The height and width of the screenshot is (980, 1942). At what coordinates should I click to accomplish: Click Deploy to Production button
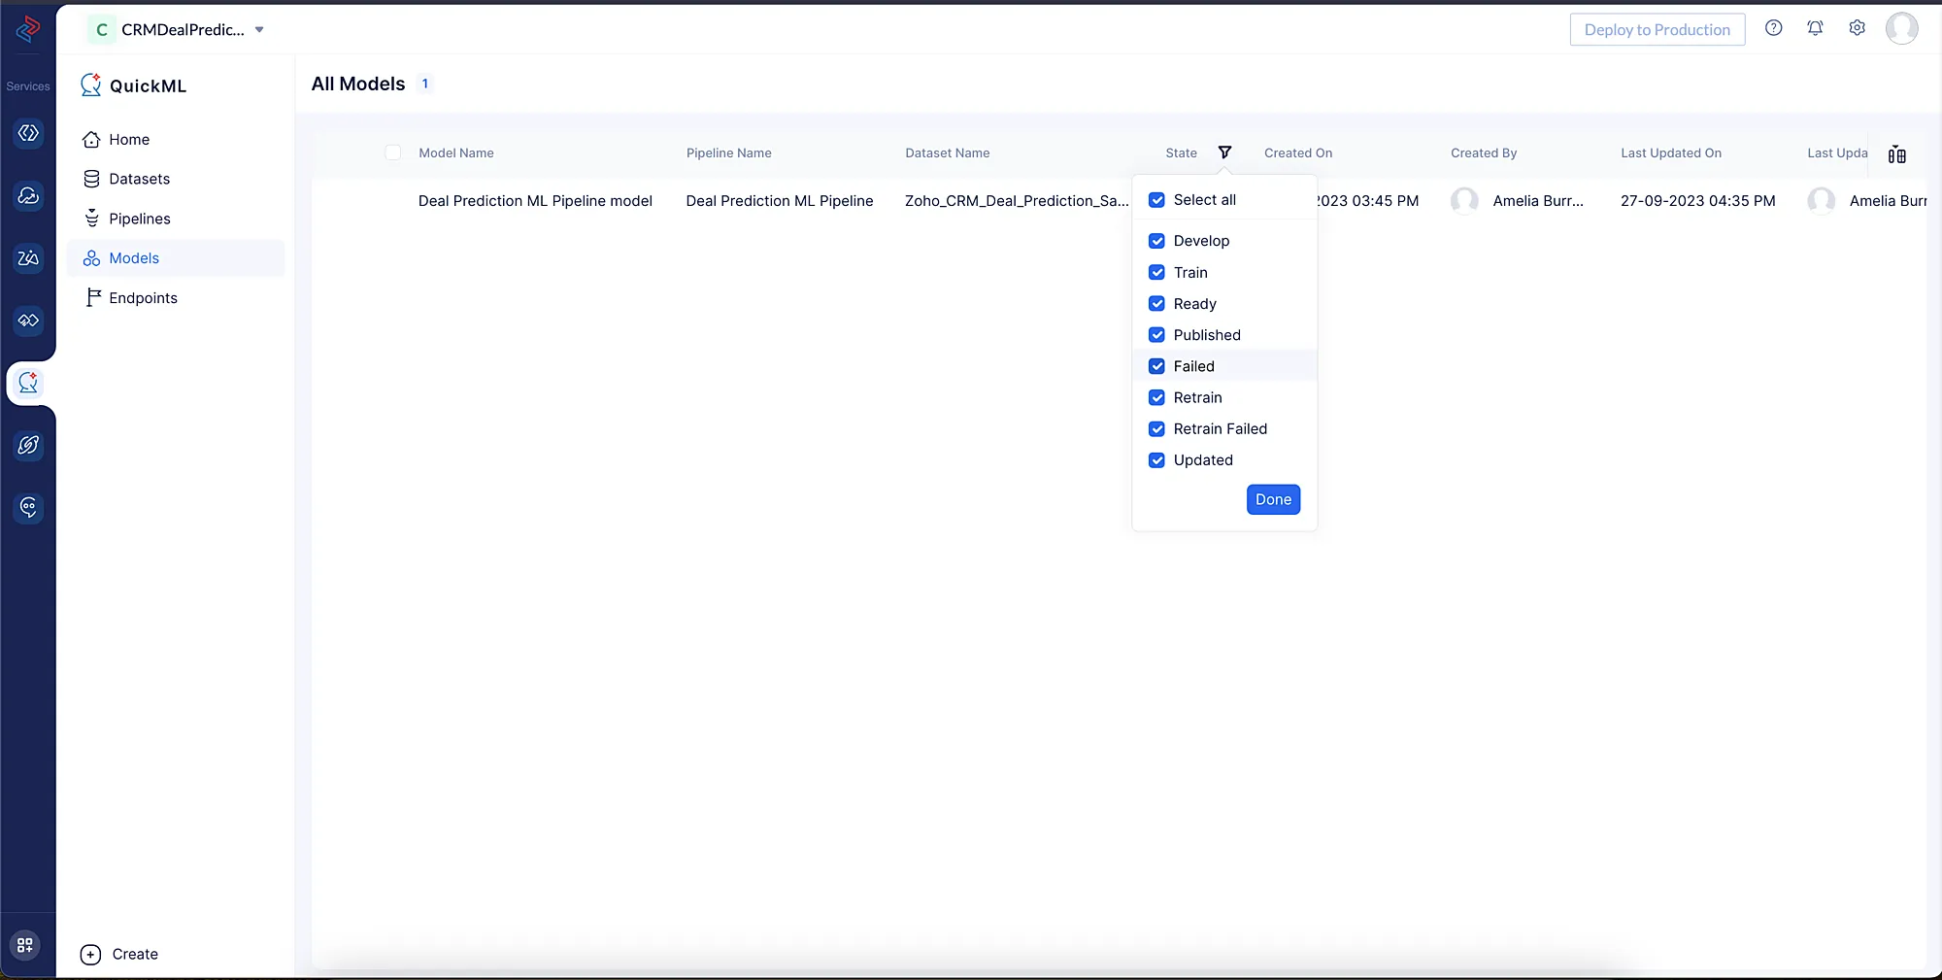(x=1657, y=29)
